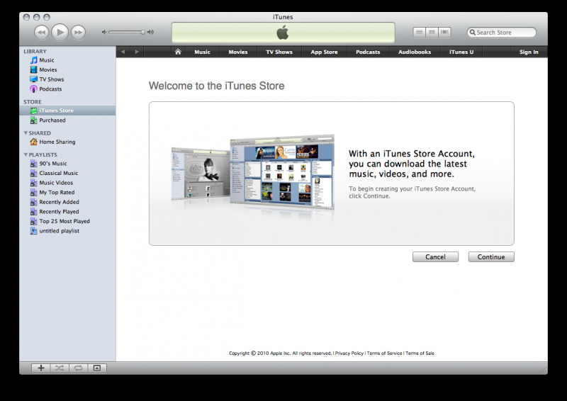
Task: Show the artwork viewer panel
Action: coord(98,368)
